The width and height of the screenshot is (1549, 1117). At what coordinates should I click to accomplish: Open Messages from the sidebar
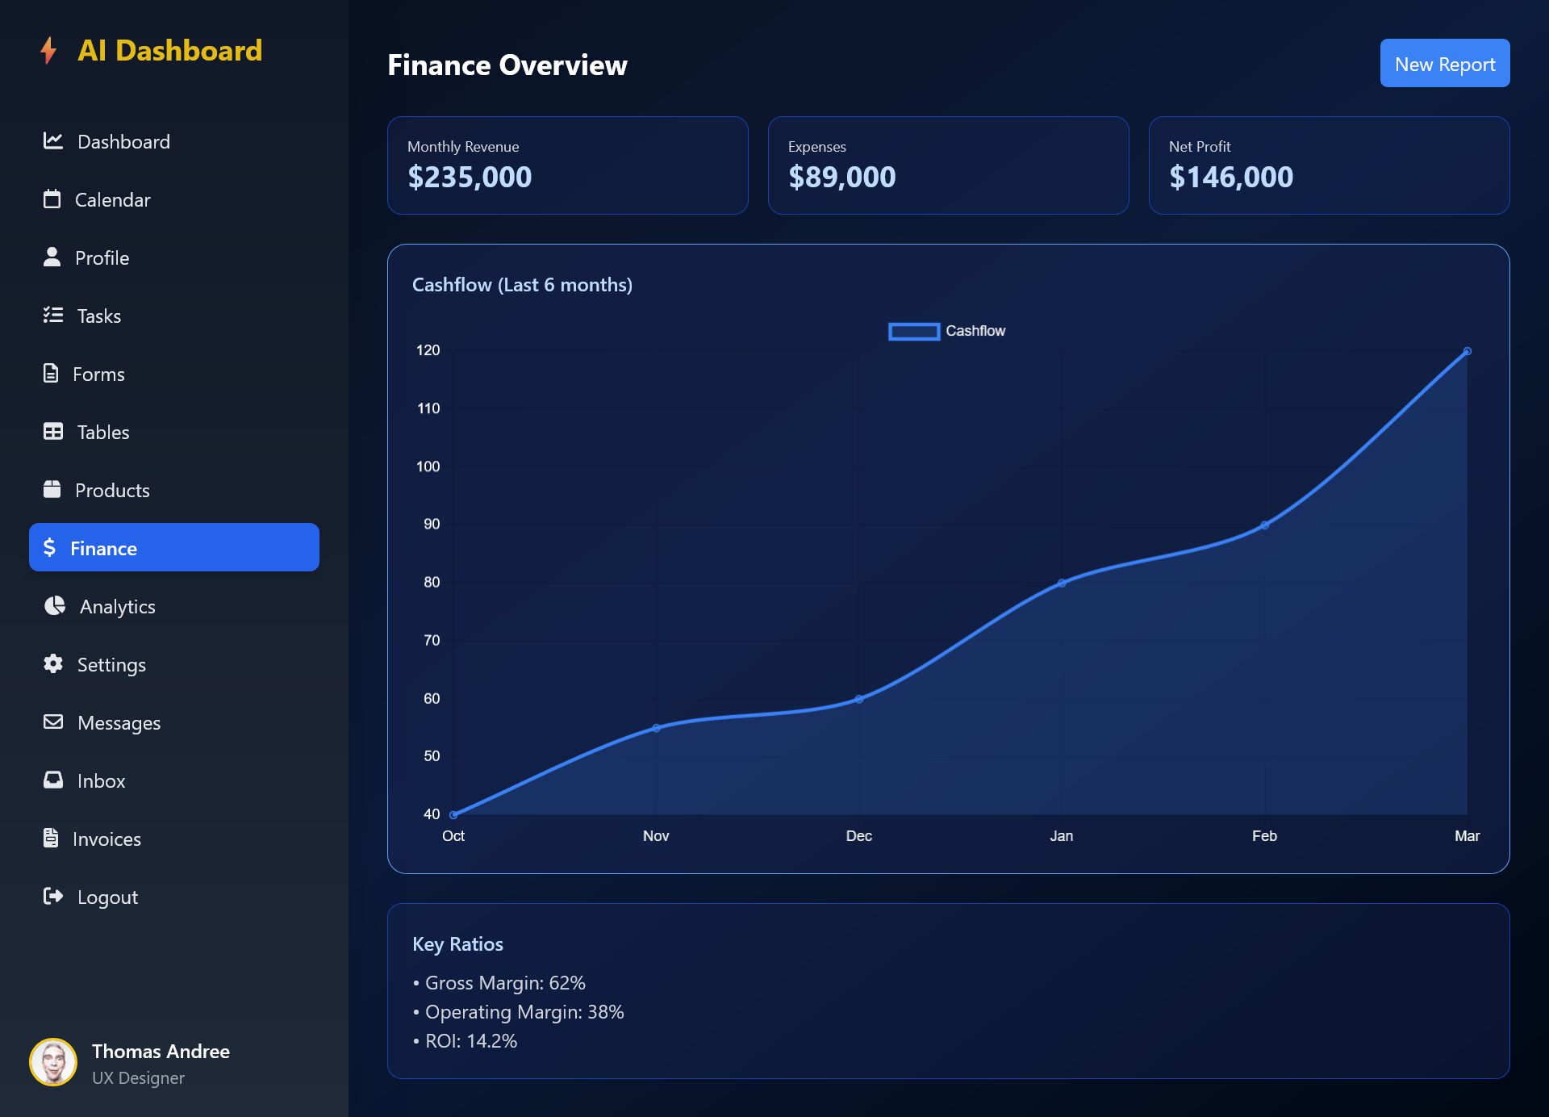pyautogui.click(x=174, y=723)
